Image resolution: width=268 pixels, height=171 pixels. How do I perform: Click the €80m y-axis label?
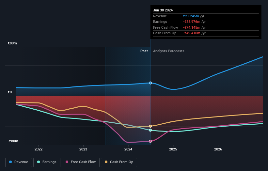12,43
